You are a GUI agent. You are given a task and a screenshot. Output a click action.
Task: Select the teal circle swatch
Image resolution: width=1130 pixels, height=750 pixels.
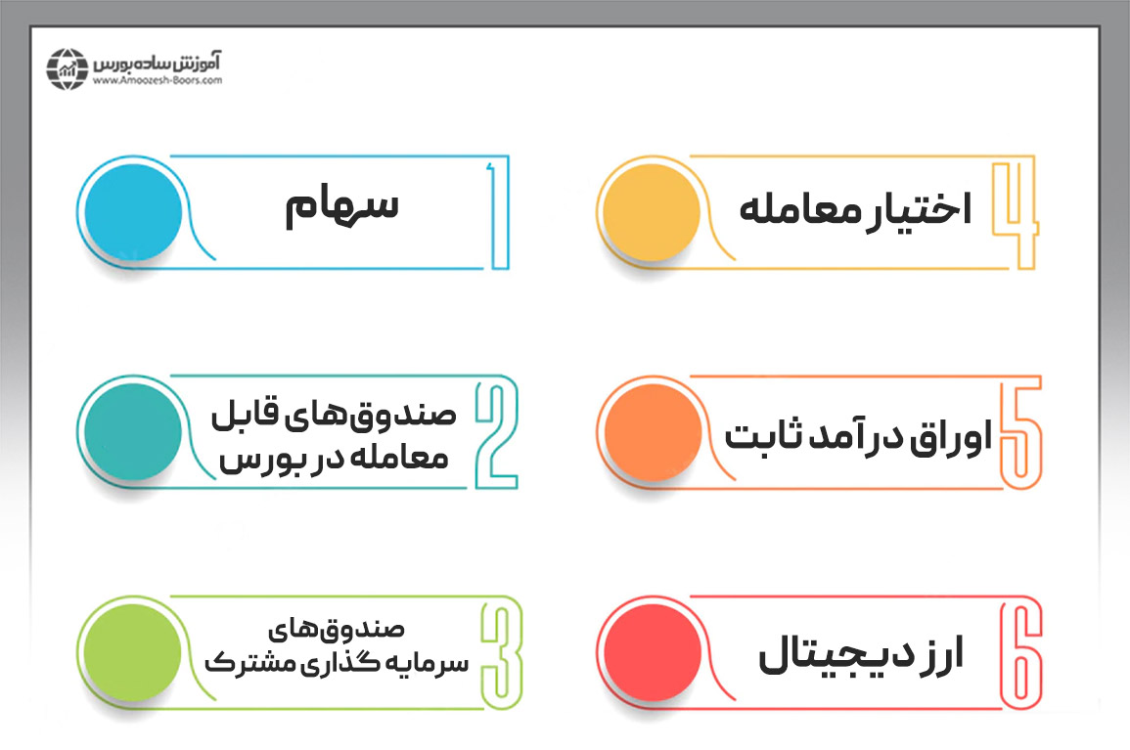click(132, 431)
